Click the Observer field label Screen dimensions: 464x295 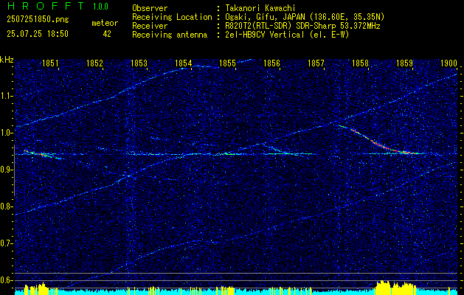tap(150, 8)
